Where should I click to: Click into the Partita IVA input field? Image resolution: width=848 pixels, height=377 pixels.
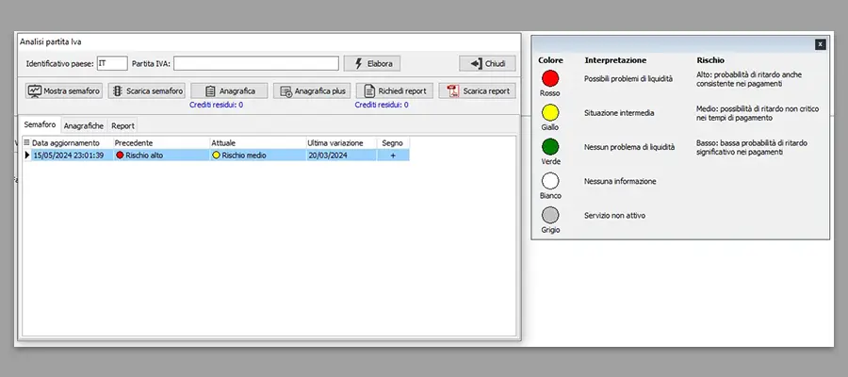coord(256,63)
